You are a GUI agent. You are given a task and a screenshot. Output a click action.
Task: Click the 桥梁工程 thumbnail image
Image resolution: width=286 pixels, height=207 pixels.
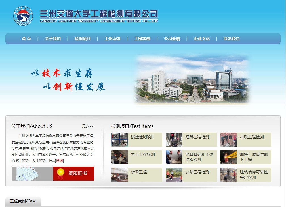pyautogui.click(x=119, y=175)
